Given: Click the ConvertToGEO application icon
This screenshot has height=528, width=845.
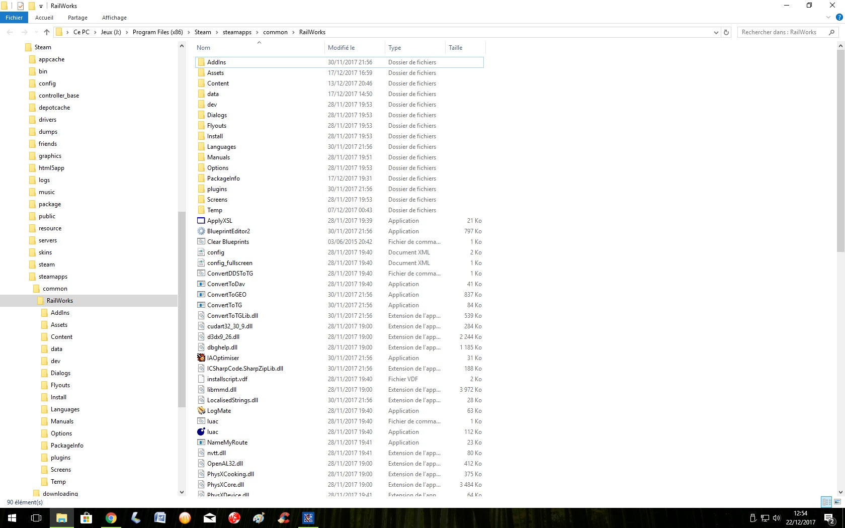Looking at the screenshot, I should coord(201,295).
